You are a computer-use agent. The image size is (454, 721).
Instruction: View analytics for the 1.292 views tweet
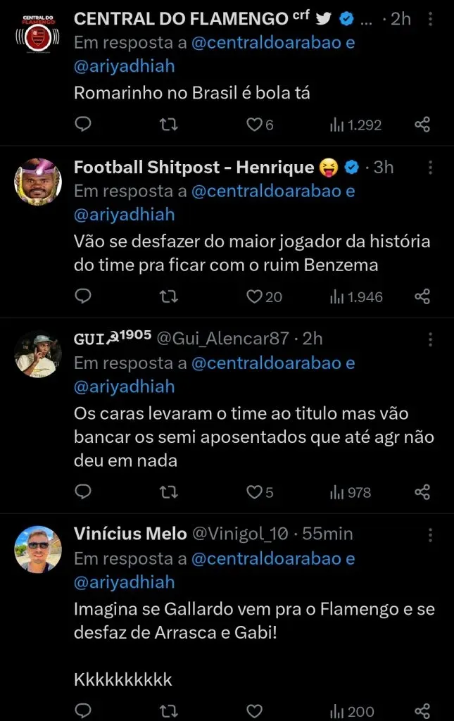pos(355,124)
